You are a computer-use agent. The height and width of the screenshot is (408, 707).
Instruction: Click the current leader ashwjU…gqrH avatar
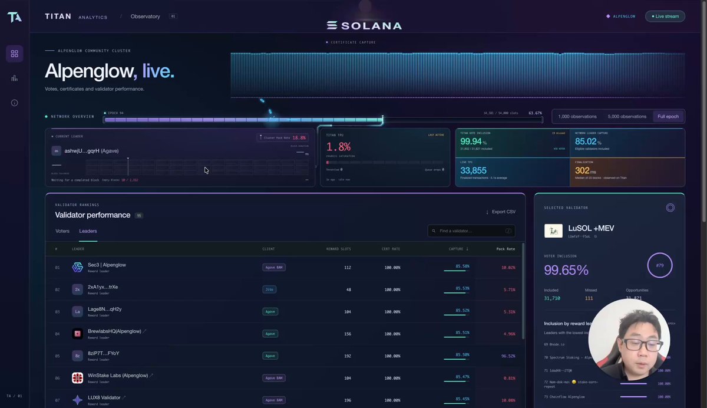pyautogui.click(x=57, y=151)
